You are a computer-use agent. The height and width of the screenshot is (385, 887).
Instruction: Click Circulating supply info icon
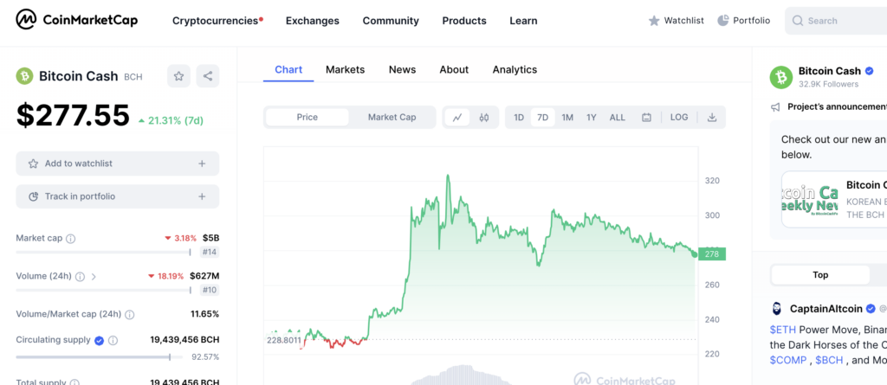coord(113,340)
